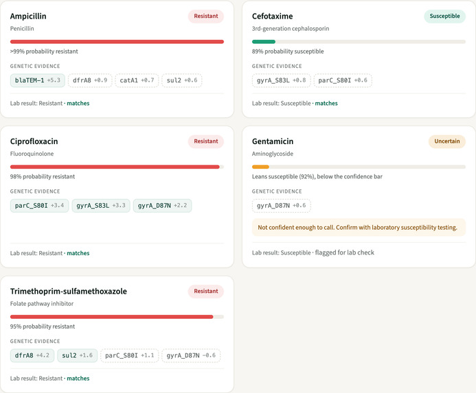Click the 'Folate pathway inhibitor' label
The height and width of the screenshot is (393, 476).
42,304
